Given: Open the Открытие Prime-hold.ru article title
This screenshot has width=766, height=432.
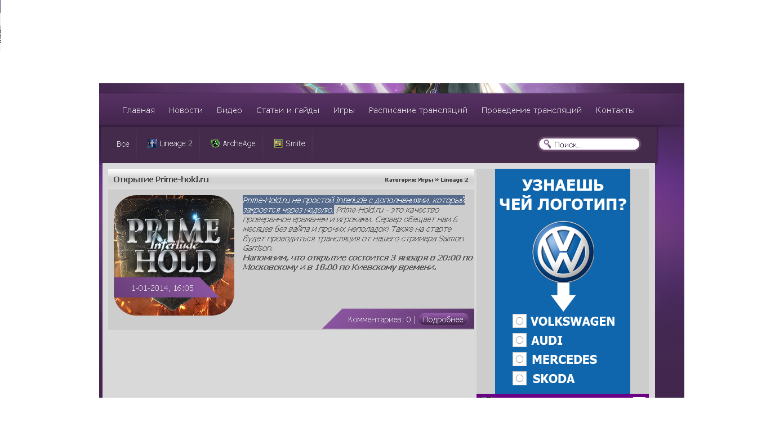Looking at the screenshot, I should 161,179.
